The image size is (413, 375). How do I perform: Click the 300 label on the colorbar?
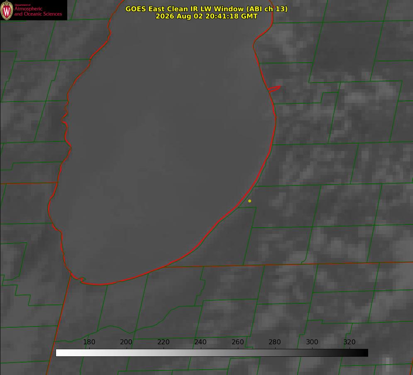[x=312, y=342]
